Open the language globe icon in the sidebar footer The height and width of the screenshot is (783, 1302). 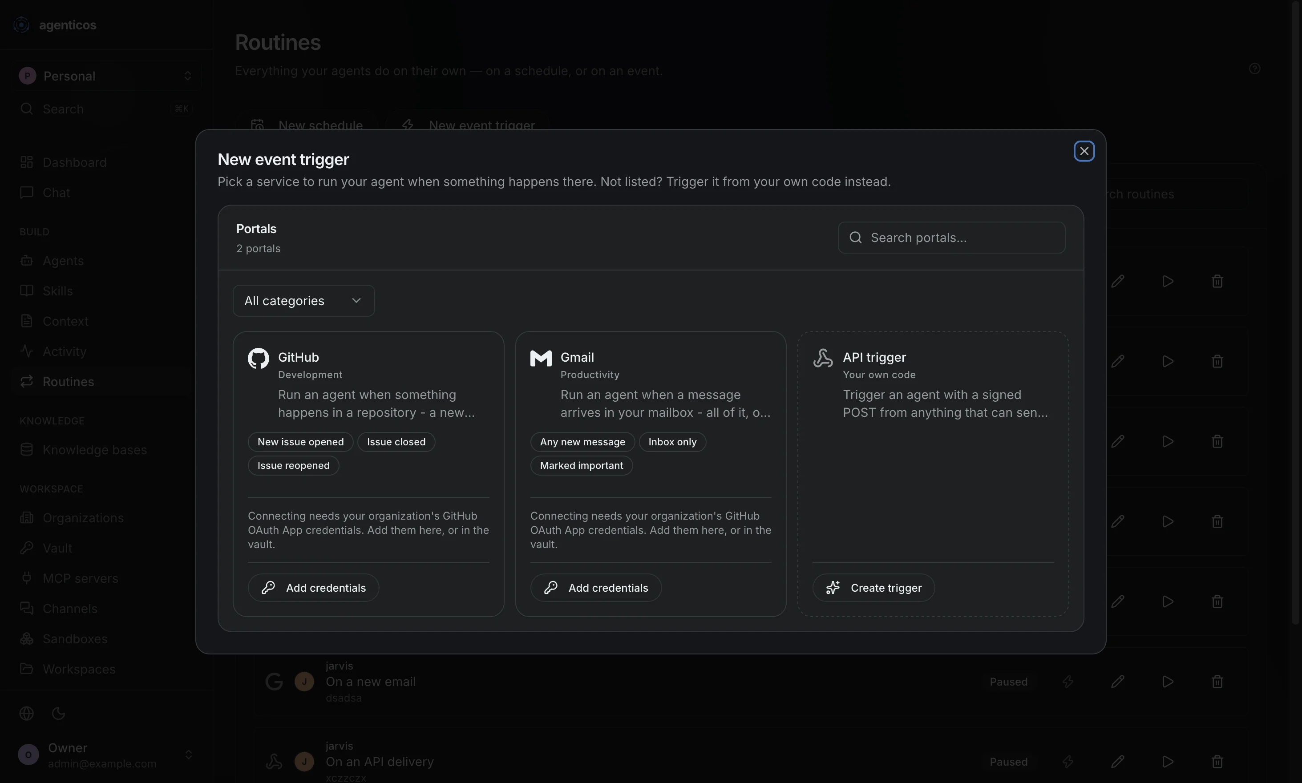coord(26,713)
